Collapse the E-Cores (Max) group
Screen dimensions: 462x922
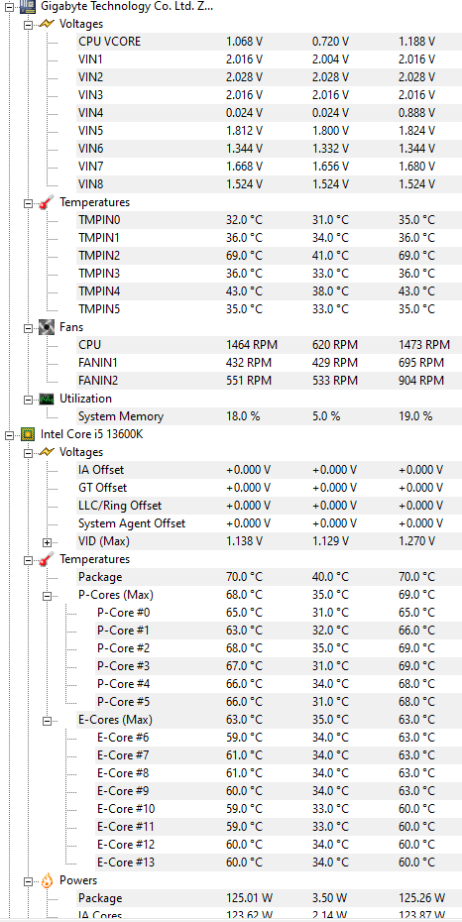tap(47, 721)
